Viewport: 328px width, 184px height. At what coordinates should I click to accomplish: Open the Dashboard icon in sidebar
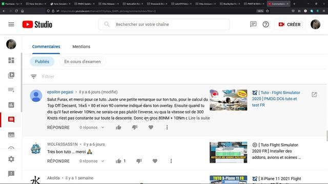[x=11, y=60]
